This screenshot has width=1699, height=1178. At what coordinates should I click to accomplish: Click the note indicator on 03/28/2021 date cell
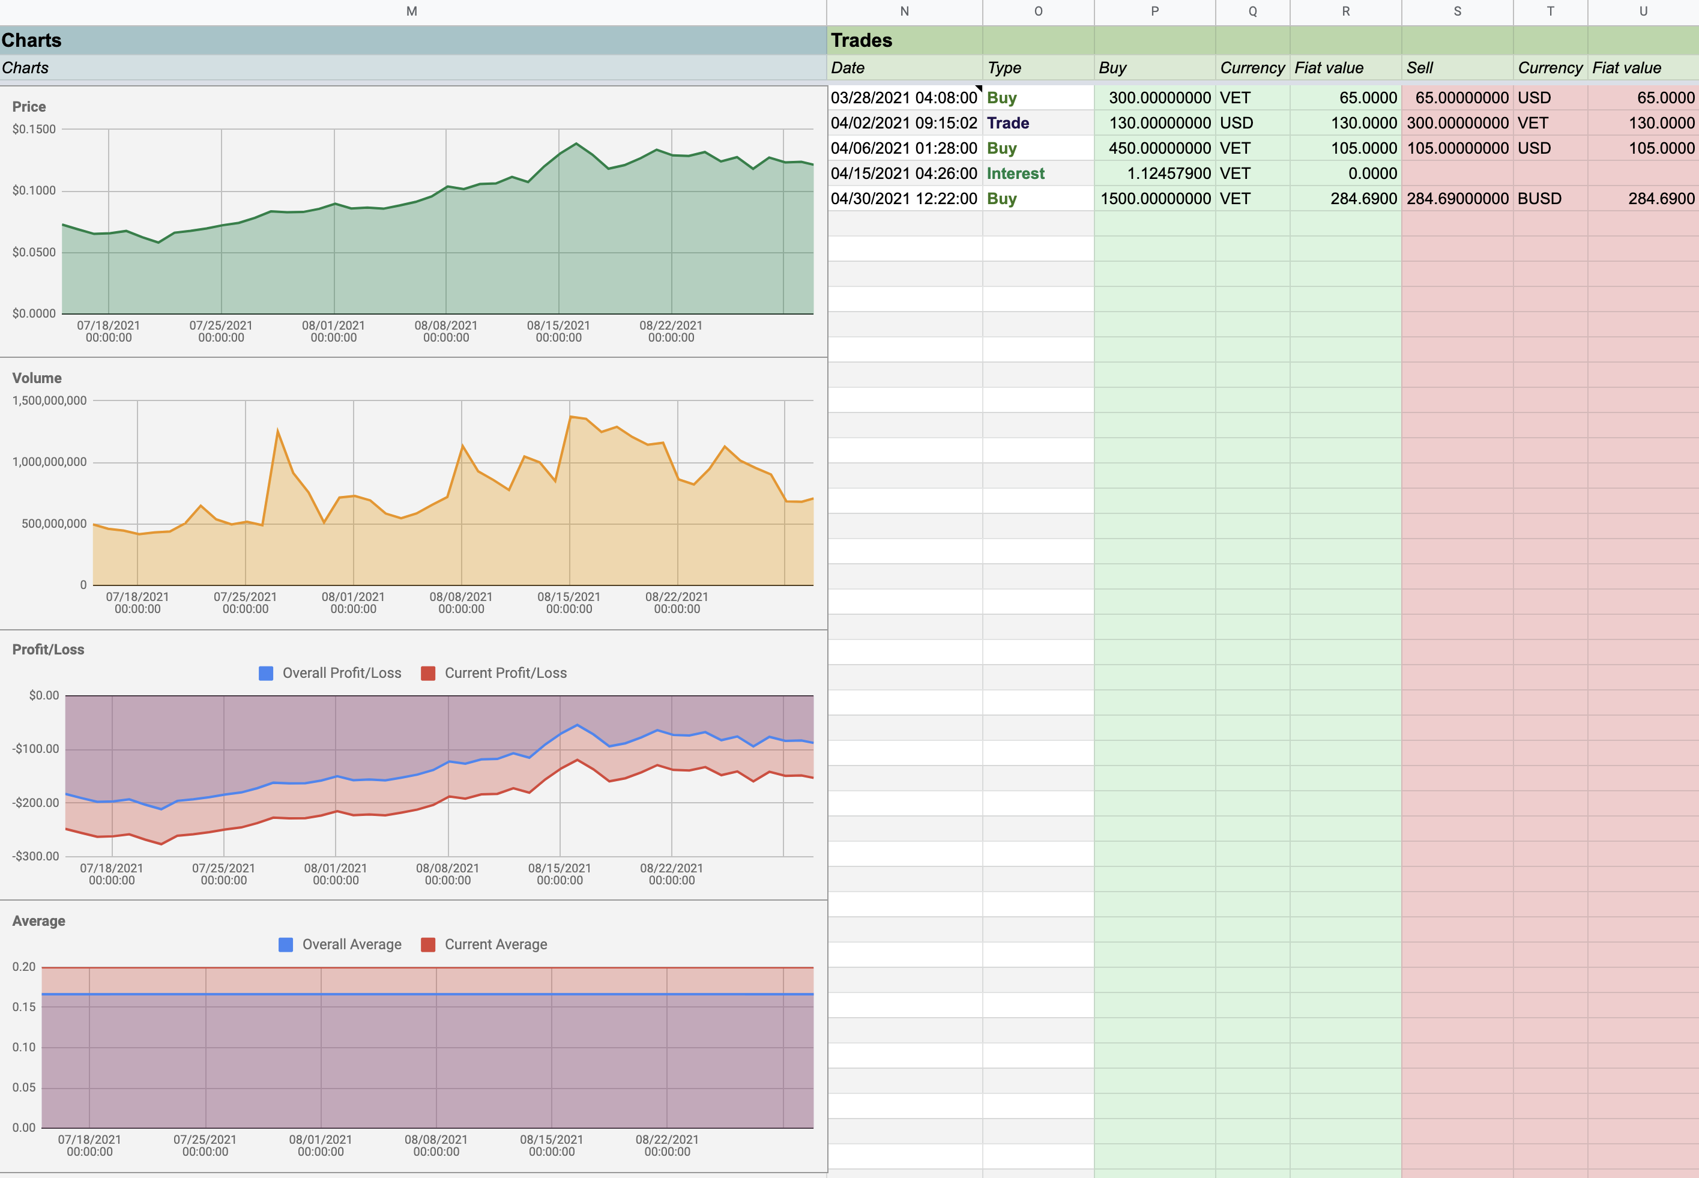[979, 89]
